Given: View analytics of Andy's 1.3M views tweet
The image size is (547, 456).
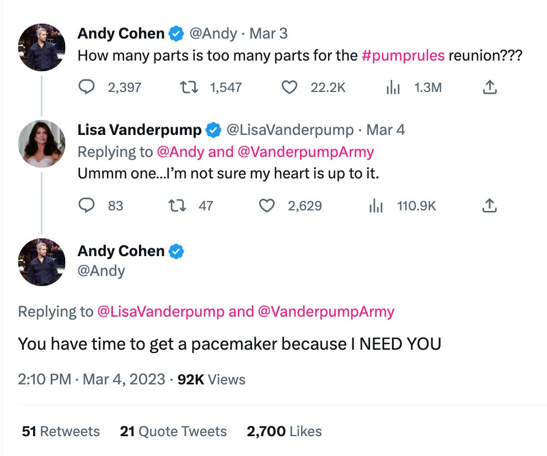Looking at the screenshot, I should tap(393, 87).
